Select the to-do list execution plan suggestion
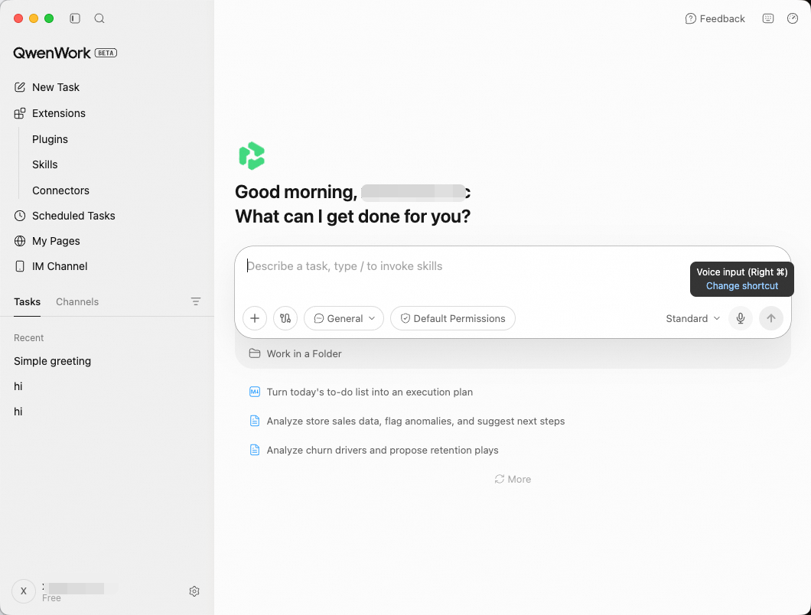The height and width of the screenshot is (615, 811). point(370,392)
